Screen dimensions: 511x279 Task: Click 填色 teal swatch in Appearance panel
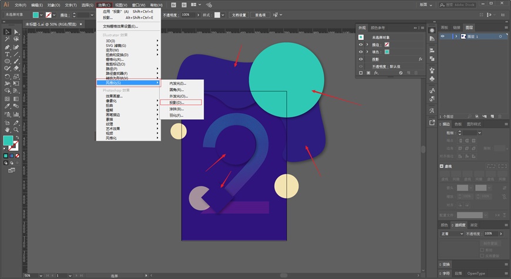(x=387, y=52)
